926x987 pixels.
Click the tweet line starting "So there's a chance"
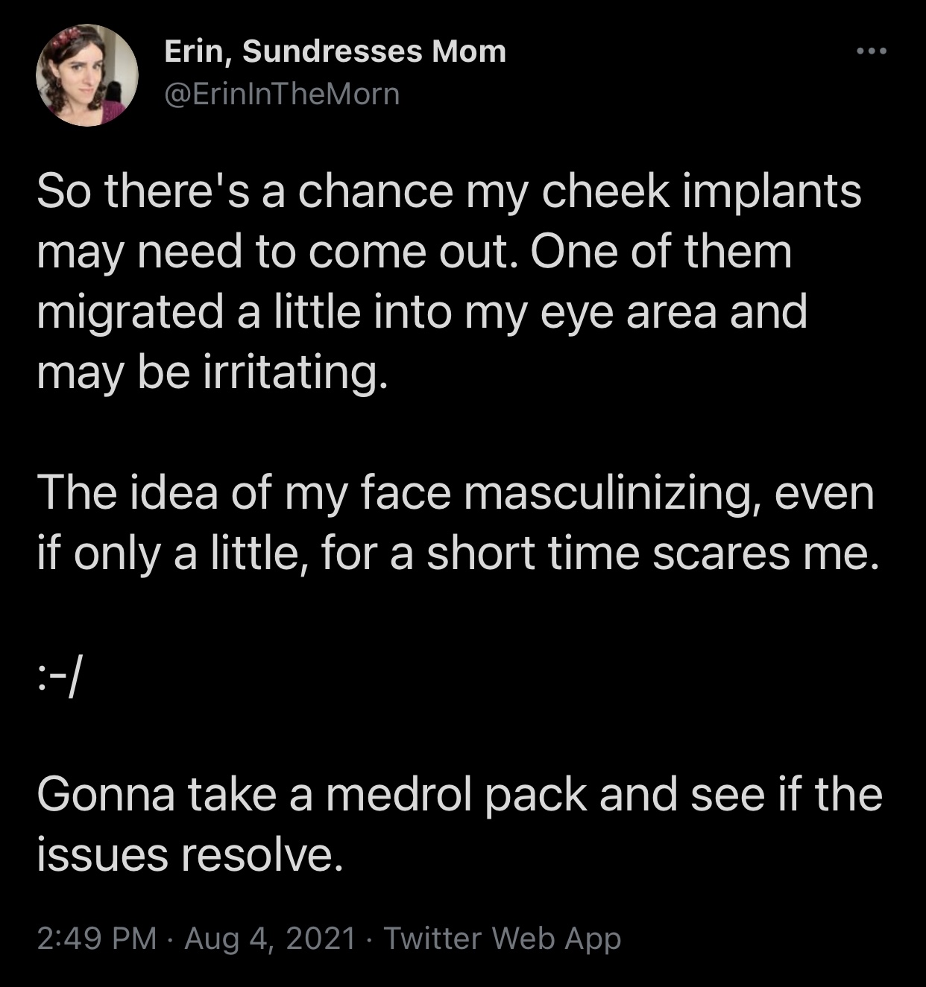450,192
